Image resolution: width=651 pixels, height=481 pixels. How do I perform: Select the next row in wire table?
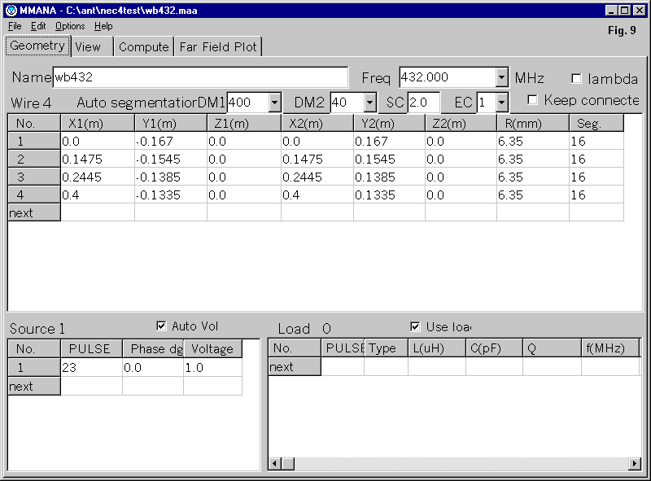tap(33, 212)
